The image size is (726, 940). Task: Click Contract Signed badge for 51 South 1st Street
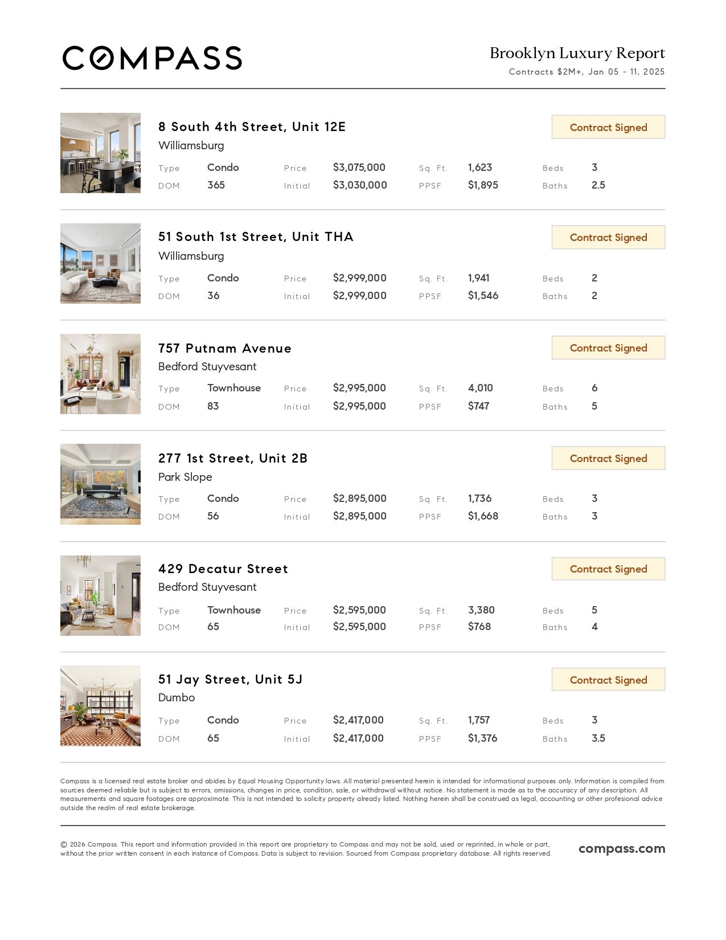click(608, 238)
